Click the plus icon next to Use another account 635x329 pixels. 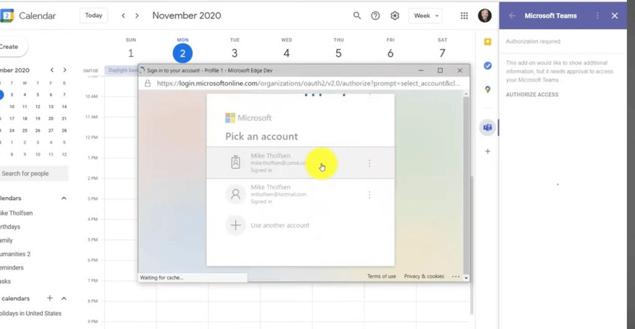coord(236,226)
